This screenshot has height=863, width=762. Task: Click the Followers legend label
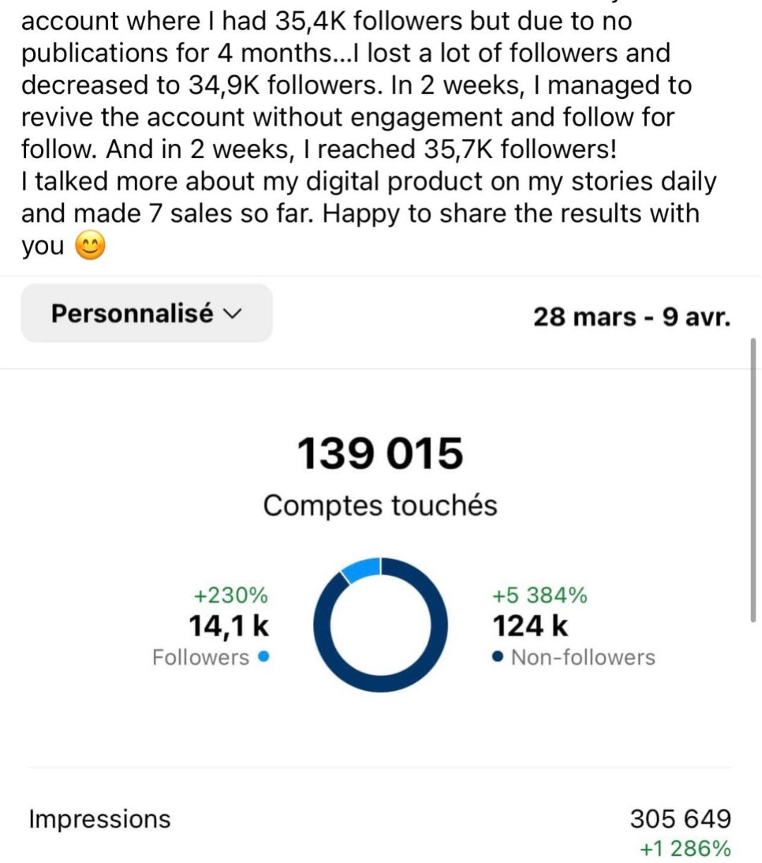[201, 658]
